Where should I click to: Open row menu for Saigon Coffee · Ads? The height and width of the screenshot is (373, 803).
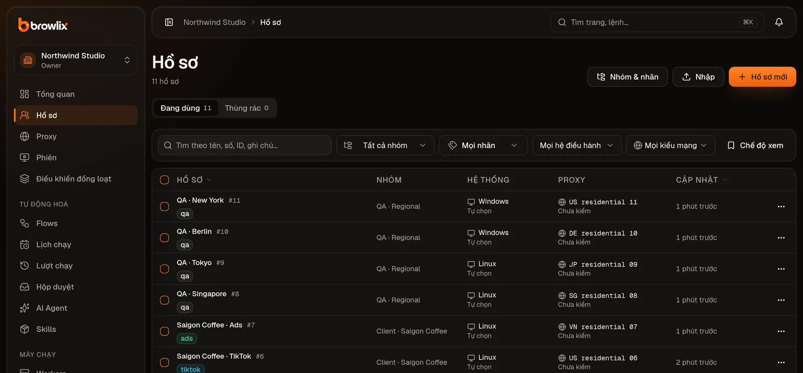click(x=781, y=331)
